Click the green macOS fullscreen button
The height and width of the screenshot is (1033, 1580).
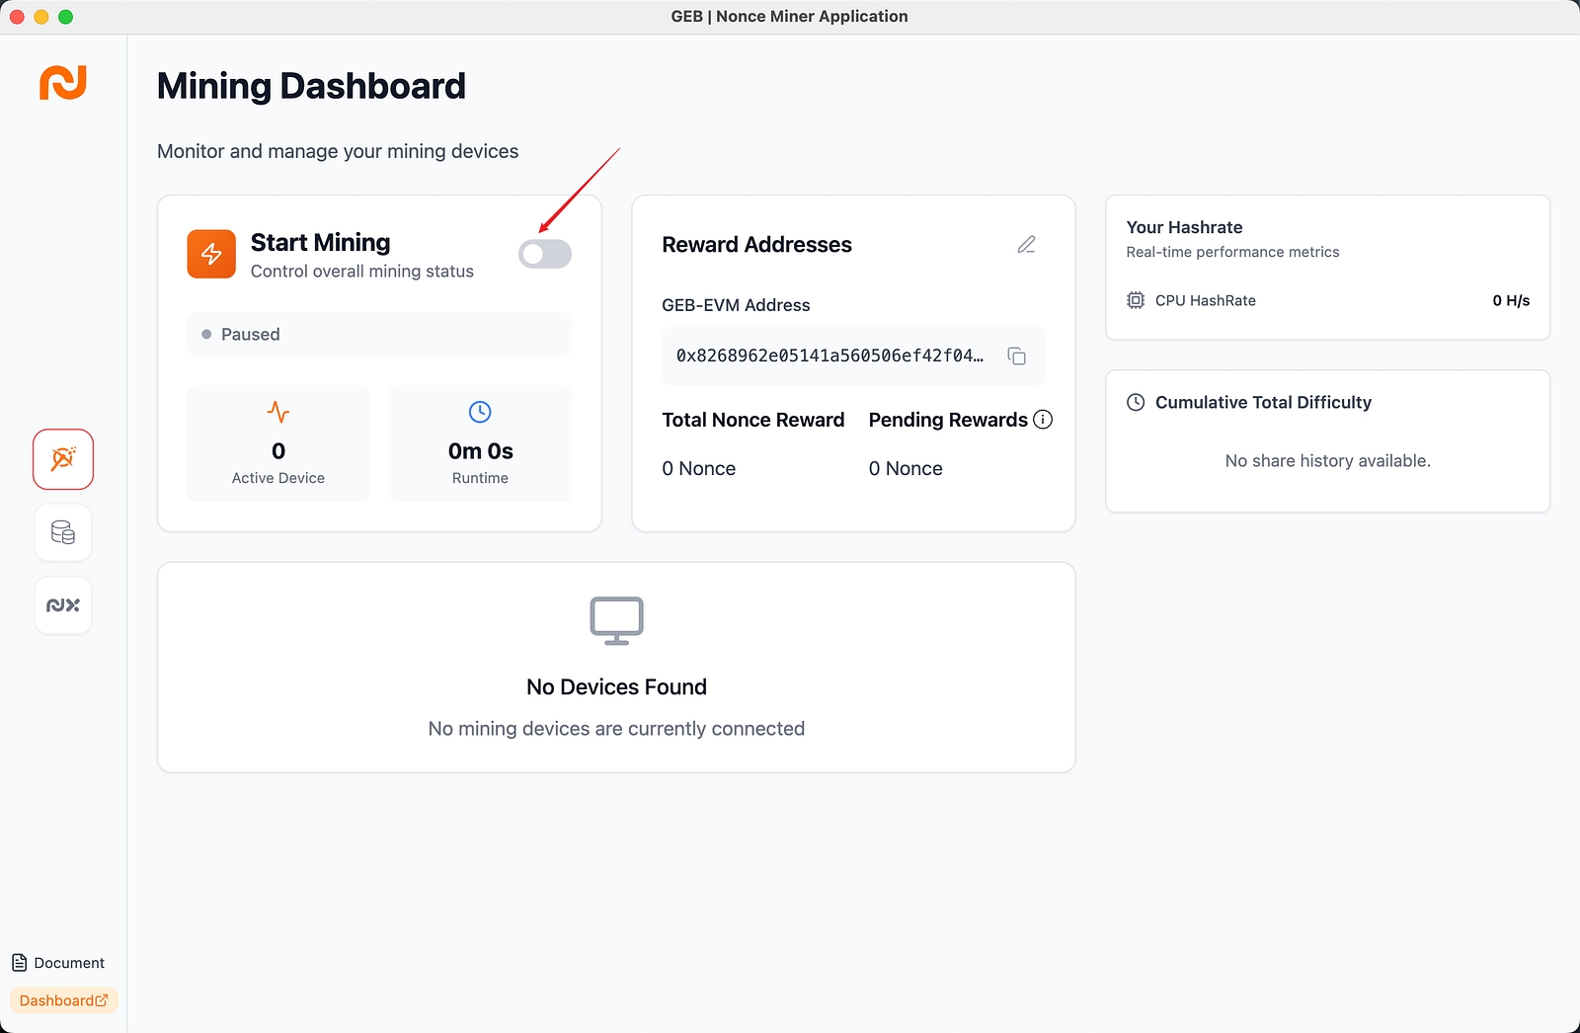pyautogui.click(x=66, y=17)
